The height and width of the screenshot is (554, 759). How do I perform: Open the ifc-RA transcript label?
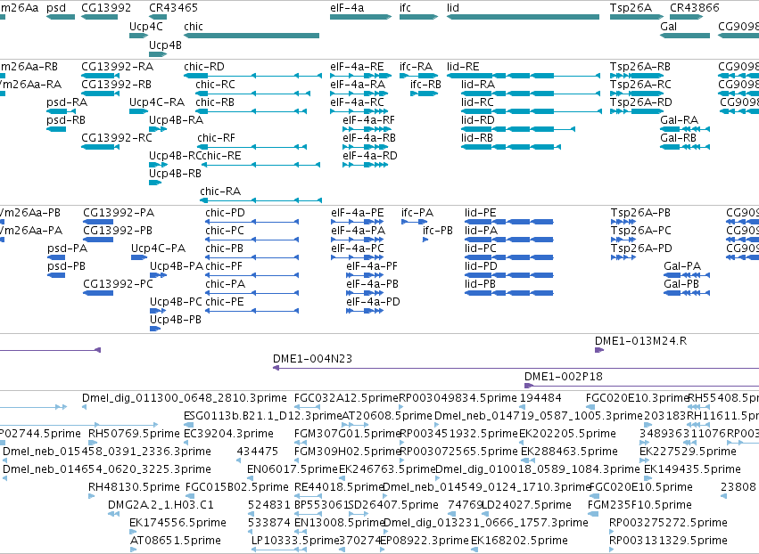coord(416,66)
